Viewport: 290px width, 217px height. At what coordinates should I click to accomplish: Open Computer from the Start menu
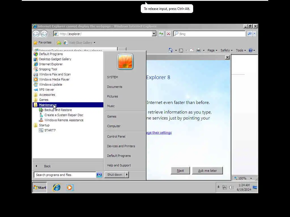pos(114,126)
